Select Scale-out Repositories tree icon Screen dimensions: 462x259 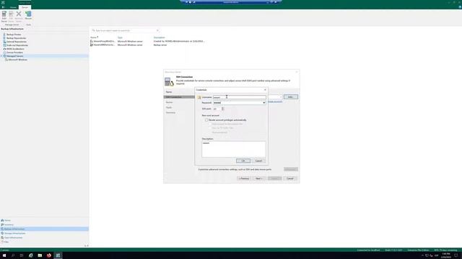click(x=4, y=45)
